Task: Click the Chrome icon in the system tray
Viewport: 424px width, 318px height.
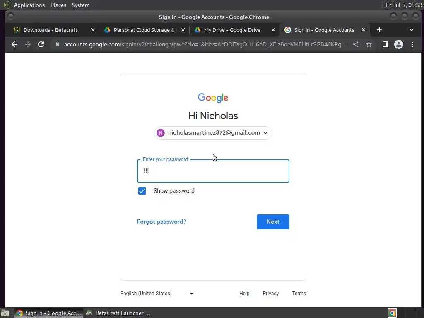Action: [393, 313]
